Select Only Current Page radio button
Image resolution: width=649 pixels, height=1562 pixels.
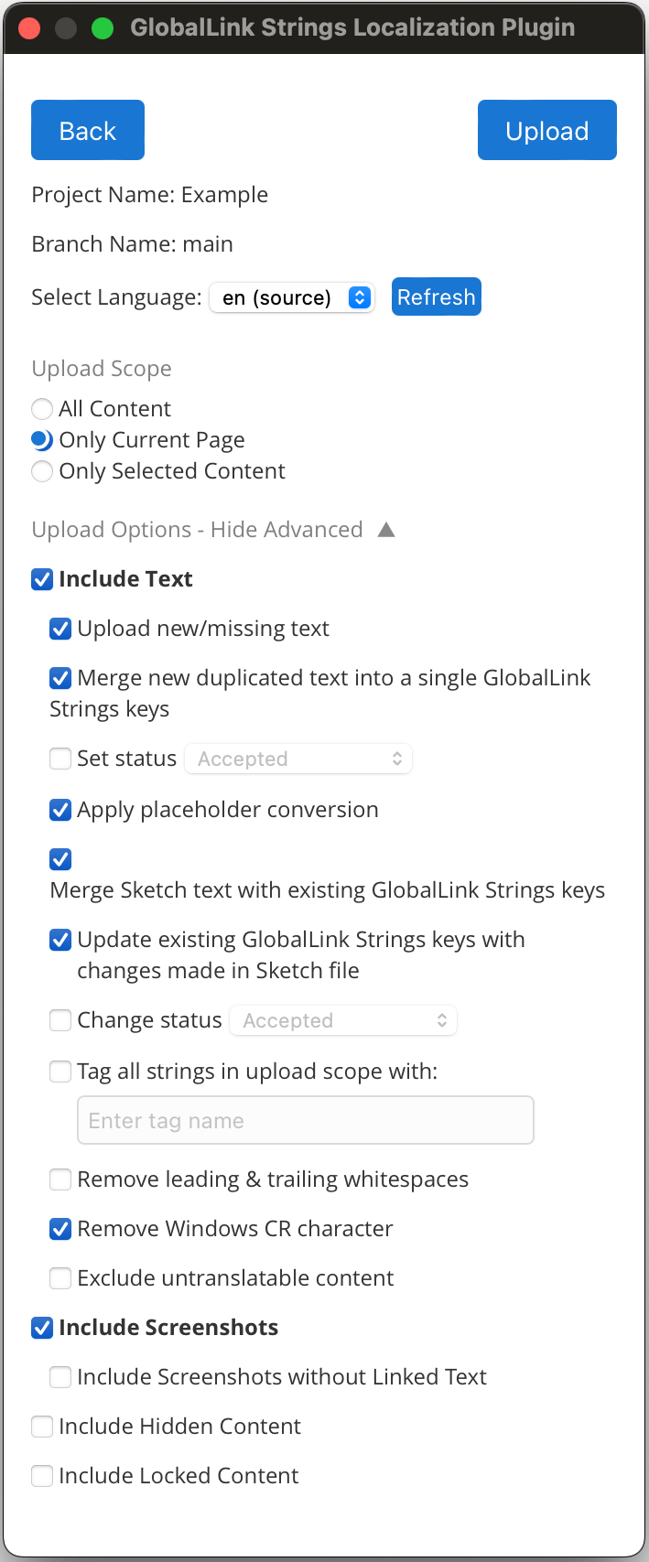coord(42,440)
